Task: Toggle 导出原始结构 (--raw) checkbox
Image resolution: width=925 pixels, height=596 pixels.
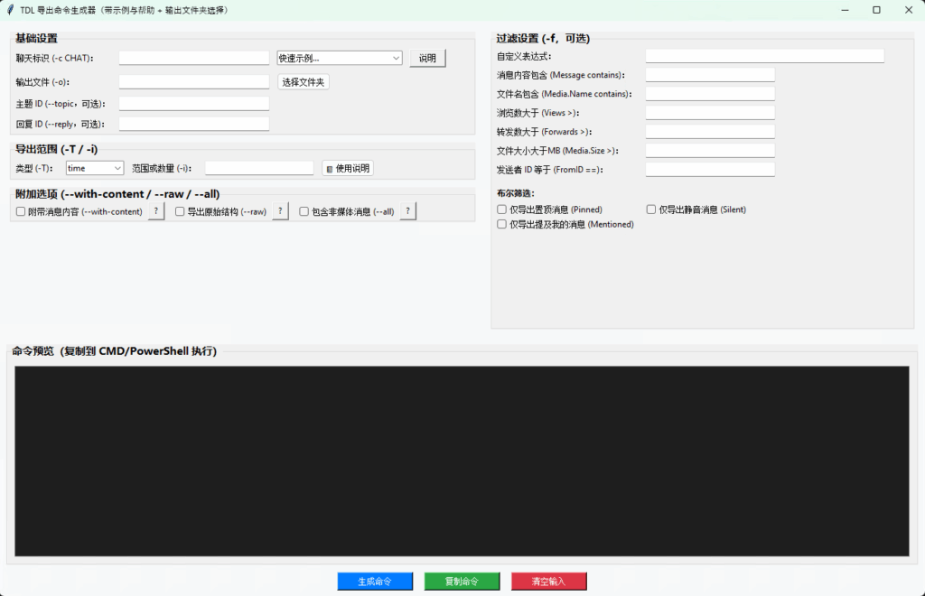Action: coord(180,211)
